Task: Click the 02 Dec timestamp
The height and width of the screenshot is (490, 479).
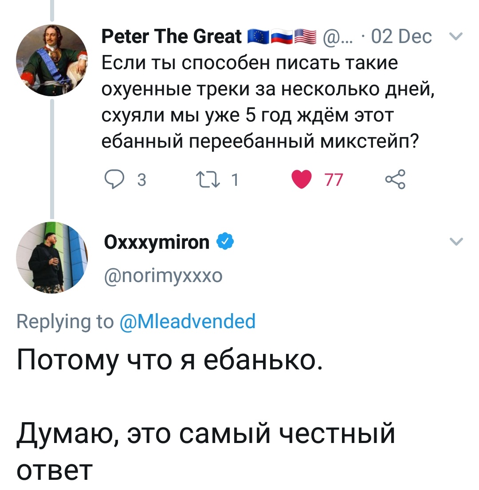Action: click(401, 37)
